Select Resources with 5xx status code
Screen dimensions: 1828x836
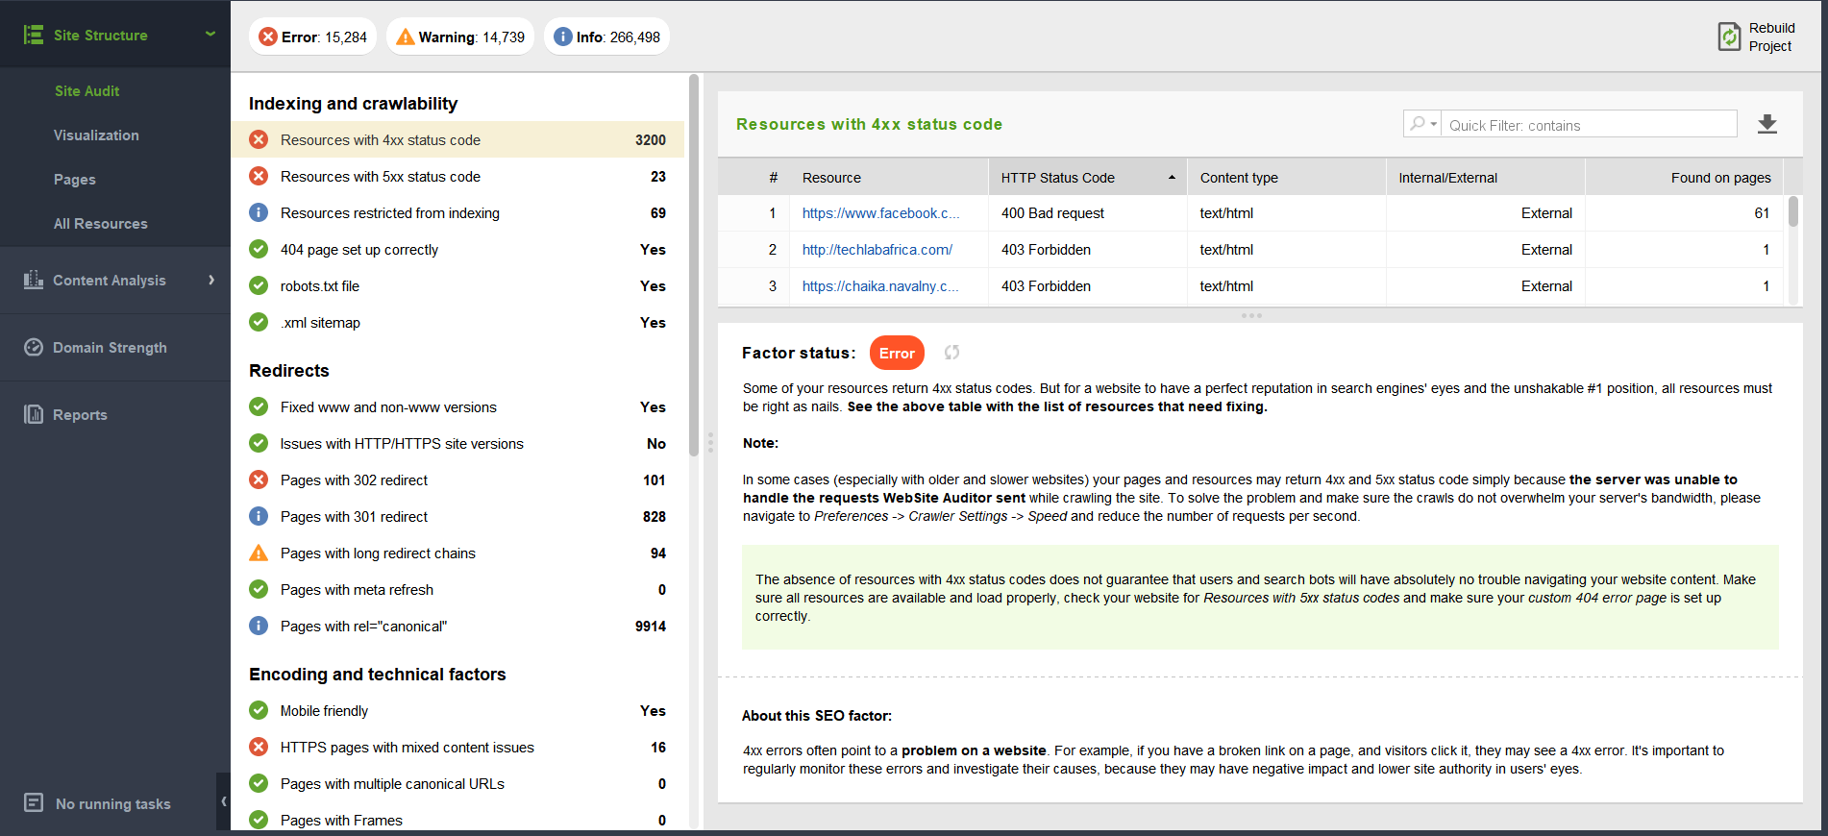(381, 177)
